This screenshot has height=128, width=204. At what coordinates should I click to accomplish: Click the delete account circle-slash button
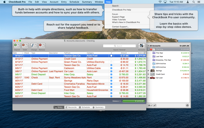(x=188, y=105)
